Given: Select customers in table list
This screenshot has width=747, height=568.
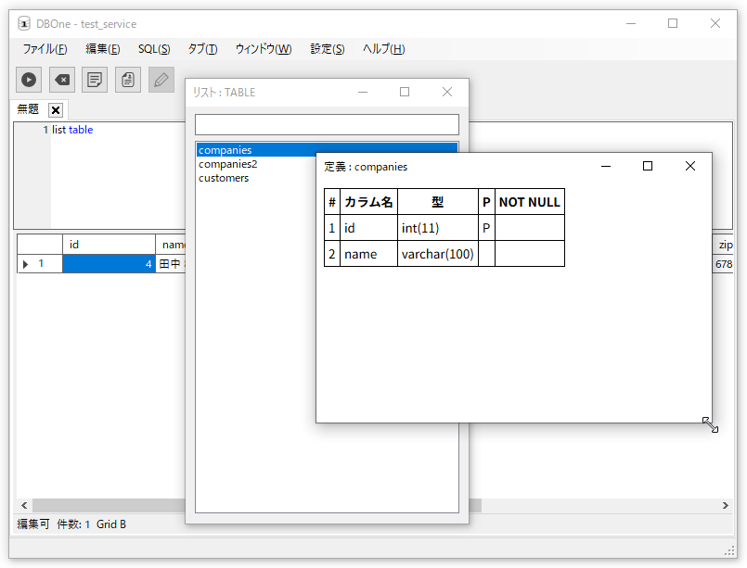Looking at the screenshot, I should 224,178.
